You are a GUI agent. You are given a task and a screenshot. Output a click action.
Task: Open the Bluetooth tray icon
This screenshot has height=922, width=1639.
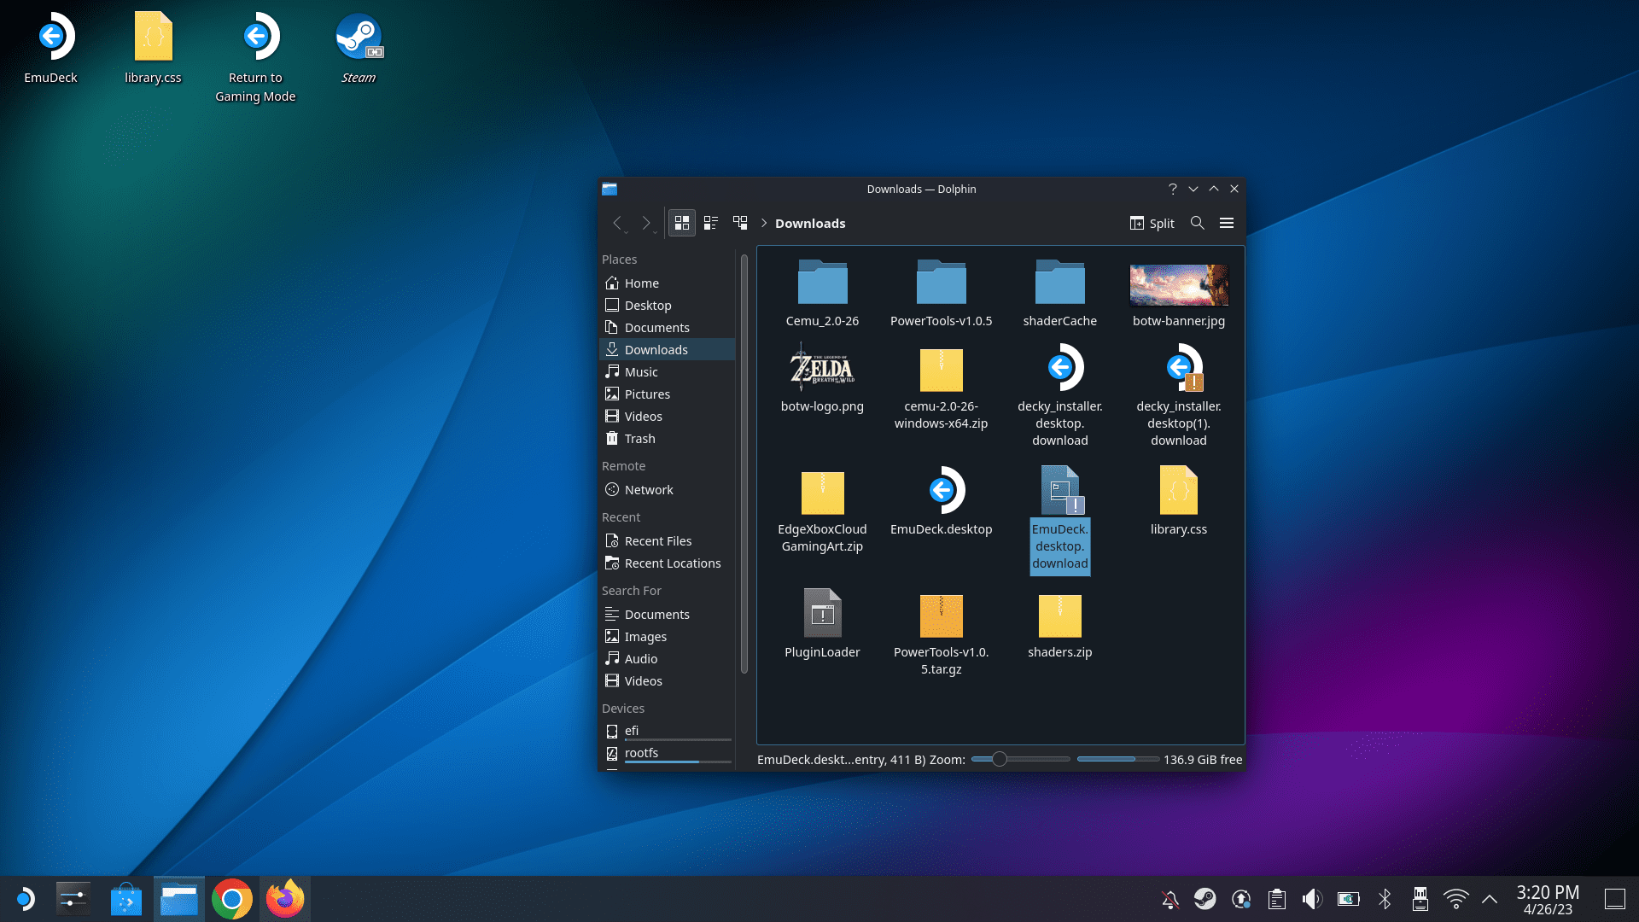(x=1384, y=899)
